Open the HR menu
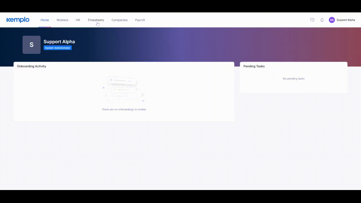 (x=78, y=20)
